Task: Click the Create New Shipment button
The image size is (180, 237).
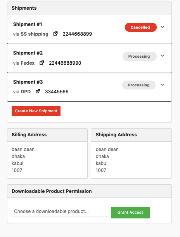Action: [x=36, y=111]
